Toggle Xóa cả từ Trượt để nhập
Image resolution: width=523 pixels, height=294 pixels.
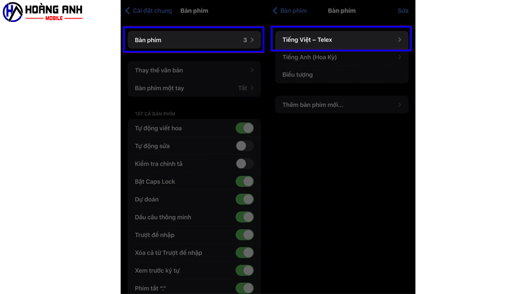(x=244, y=253)
